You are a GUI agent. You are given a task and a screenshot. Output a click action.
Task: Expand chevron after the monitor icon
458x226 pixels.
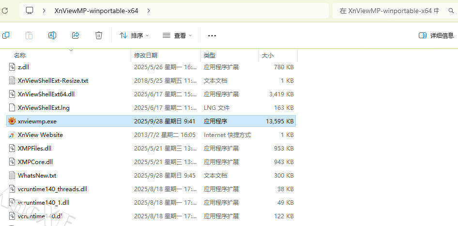(x=44, y=11)
